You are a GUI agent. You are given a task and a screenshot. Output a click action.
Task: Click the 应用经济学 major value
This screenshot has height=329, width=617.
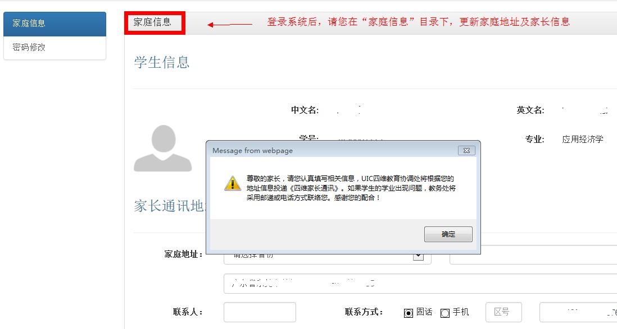(x=583, y=139)
